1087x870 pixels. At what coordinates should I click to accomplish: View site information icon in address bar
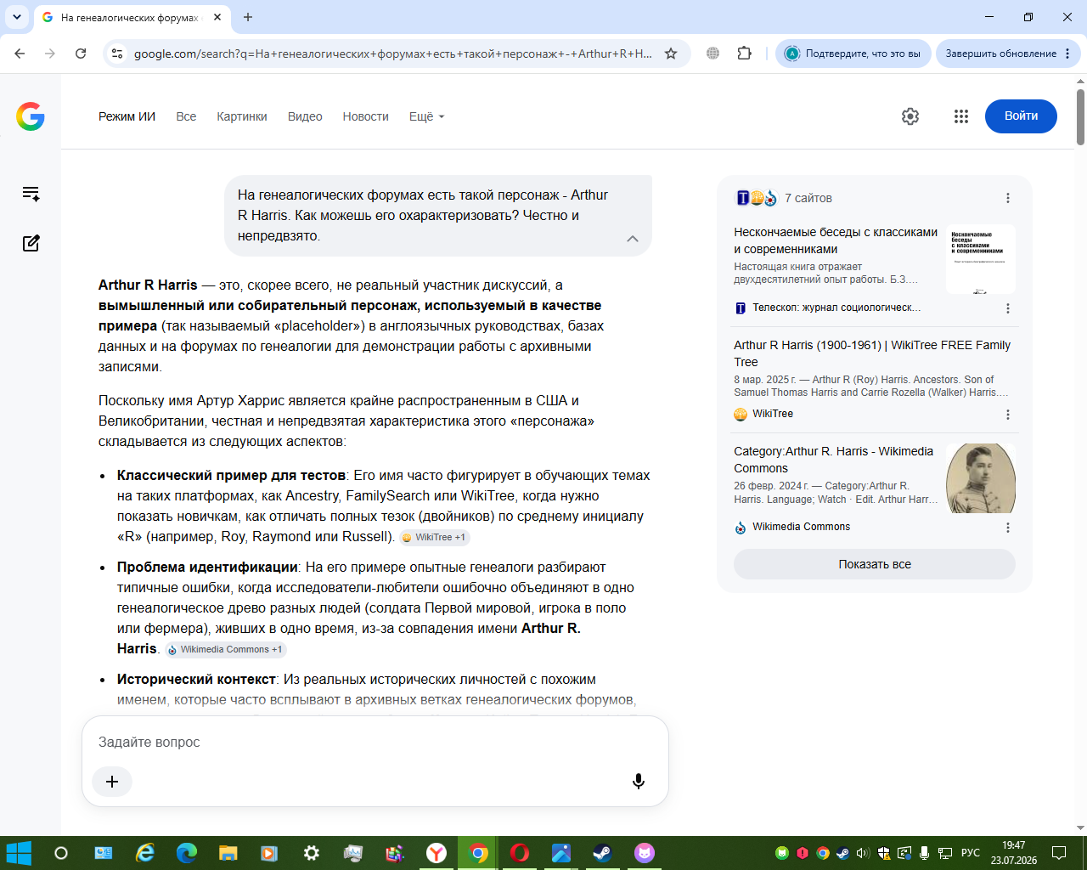pyautogui.click(x=117, y=54)
